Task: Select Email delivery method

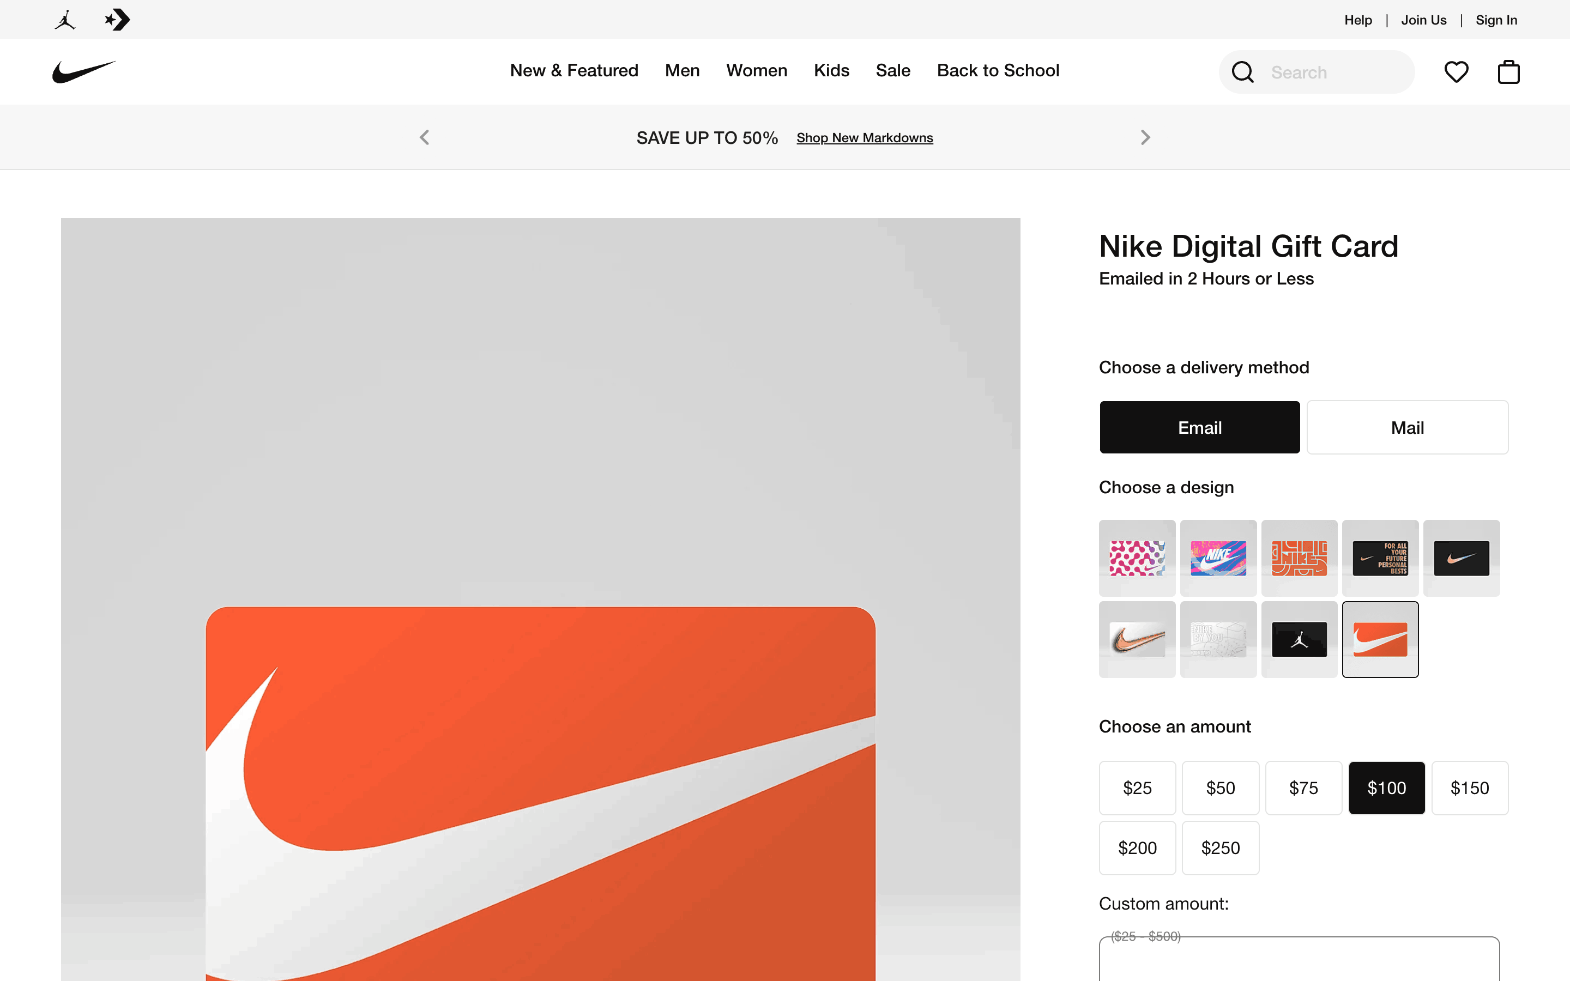Action: (1199, 428)
